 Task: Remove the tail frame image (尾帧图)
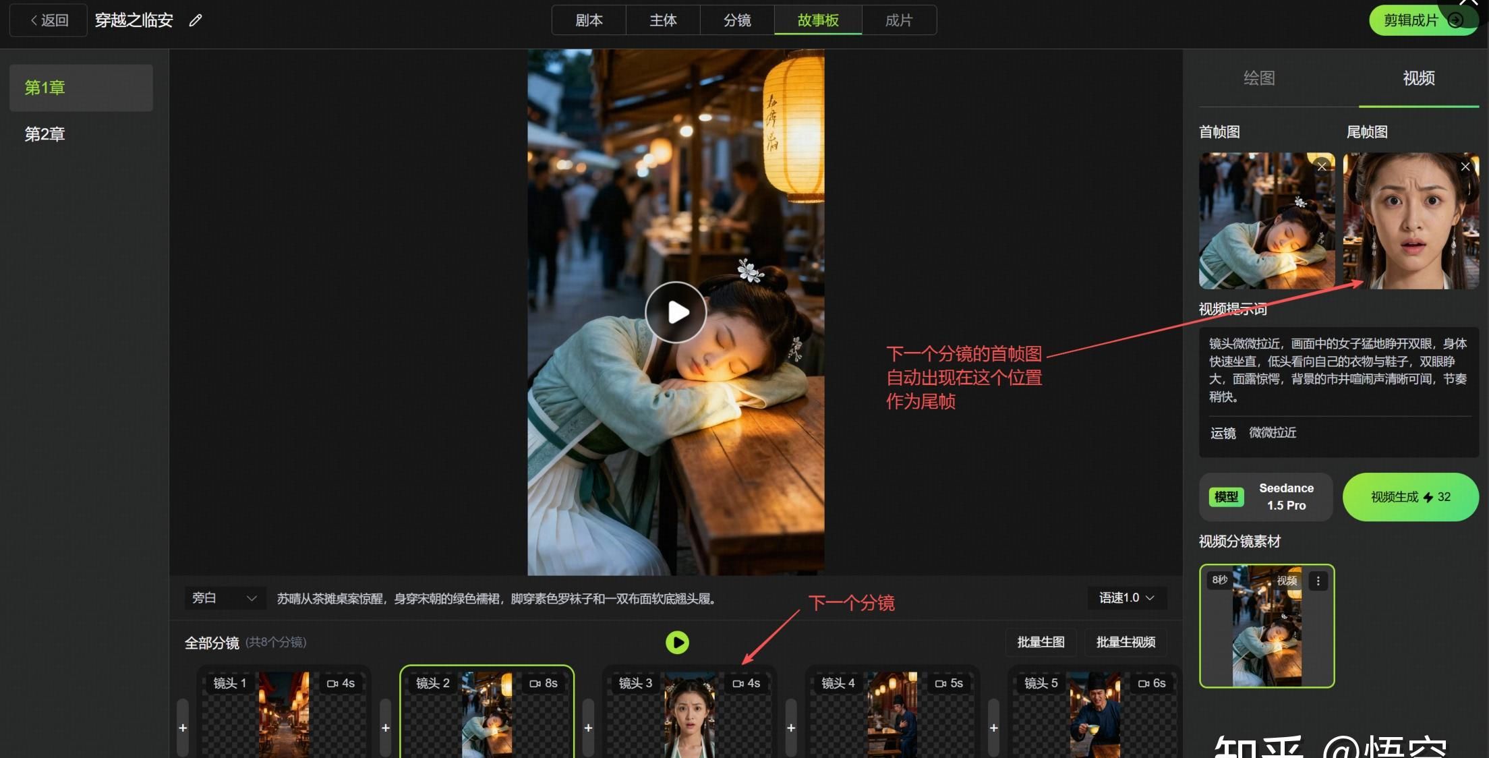tap(1465, 167)
